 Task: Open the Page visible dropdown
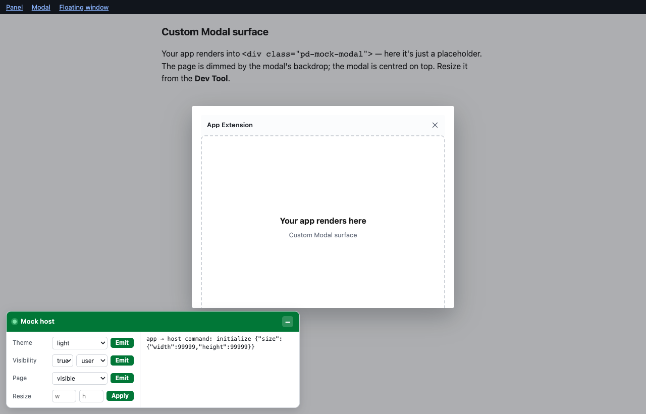(x=80, y=378)
